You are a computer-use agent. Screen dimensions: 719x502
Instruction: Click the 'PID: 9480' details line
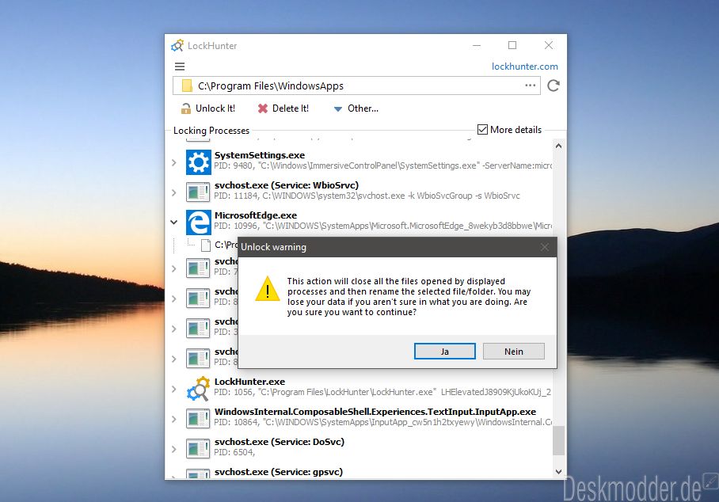tap(383, 166)
